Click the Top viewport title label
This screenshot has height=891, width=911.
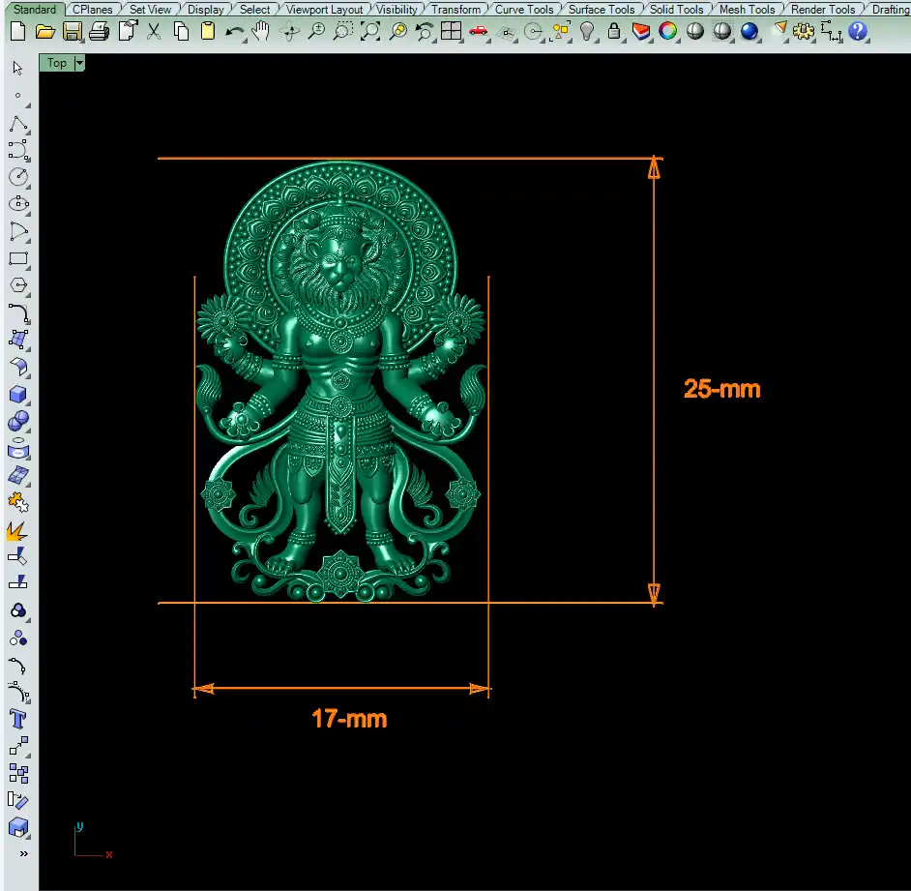pyautogui.click(x=57, y=63)
